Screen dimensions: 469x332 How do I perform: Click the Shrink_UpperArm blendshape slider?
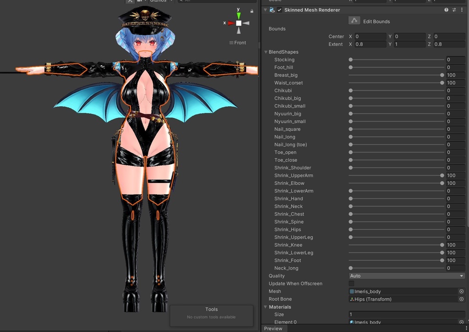[x=396, y=176]
